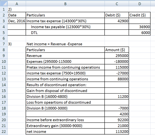Screen dimensions: 155x135
Task: Click the 'Date' header cell
Action: click(17, 15)
